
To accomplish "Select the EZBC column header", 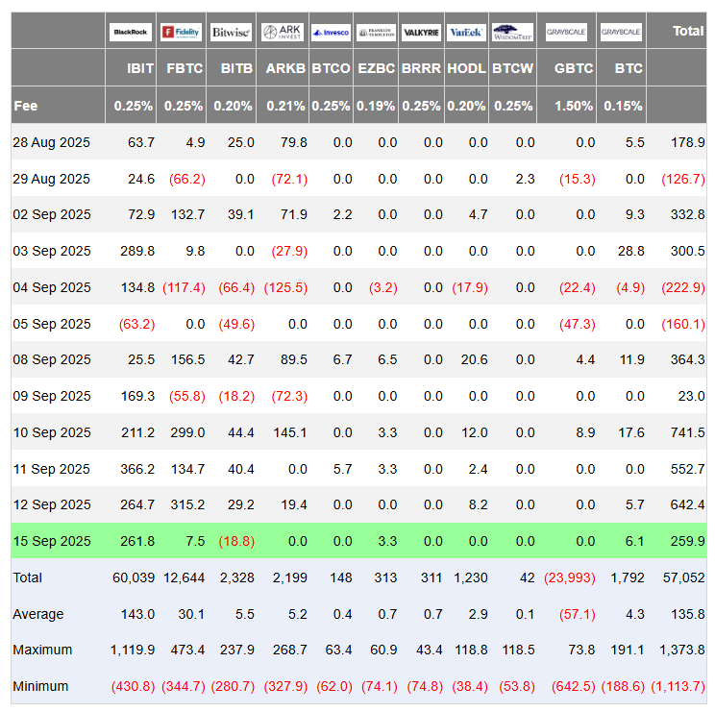I will (376, 68).
